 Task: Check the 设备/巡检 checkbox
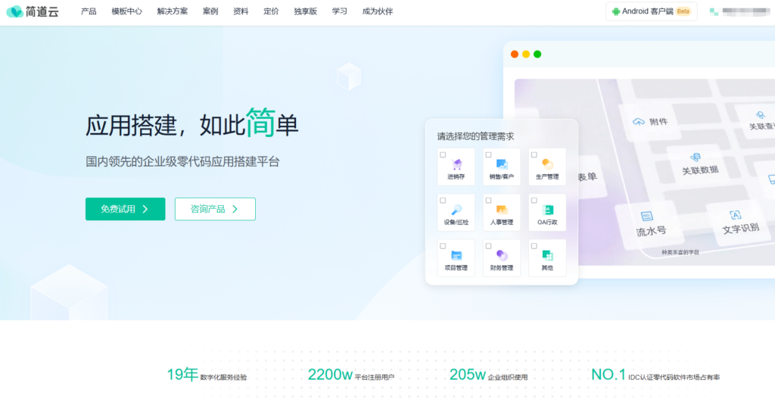tap(443, 201)
